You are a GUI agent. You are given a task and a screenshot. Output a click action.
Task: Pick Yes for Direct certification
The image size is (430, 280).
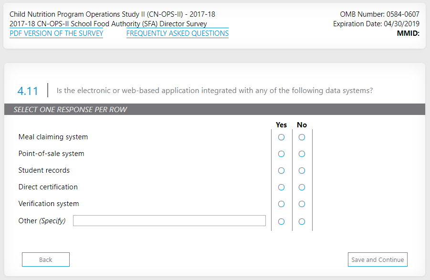point(281,187)
